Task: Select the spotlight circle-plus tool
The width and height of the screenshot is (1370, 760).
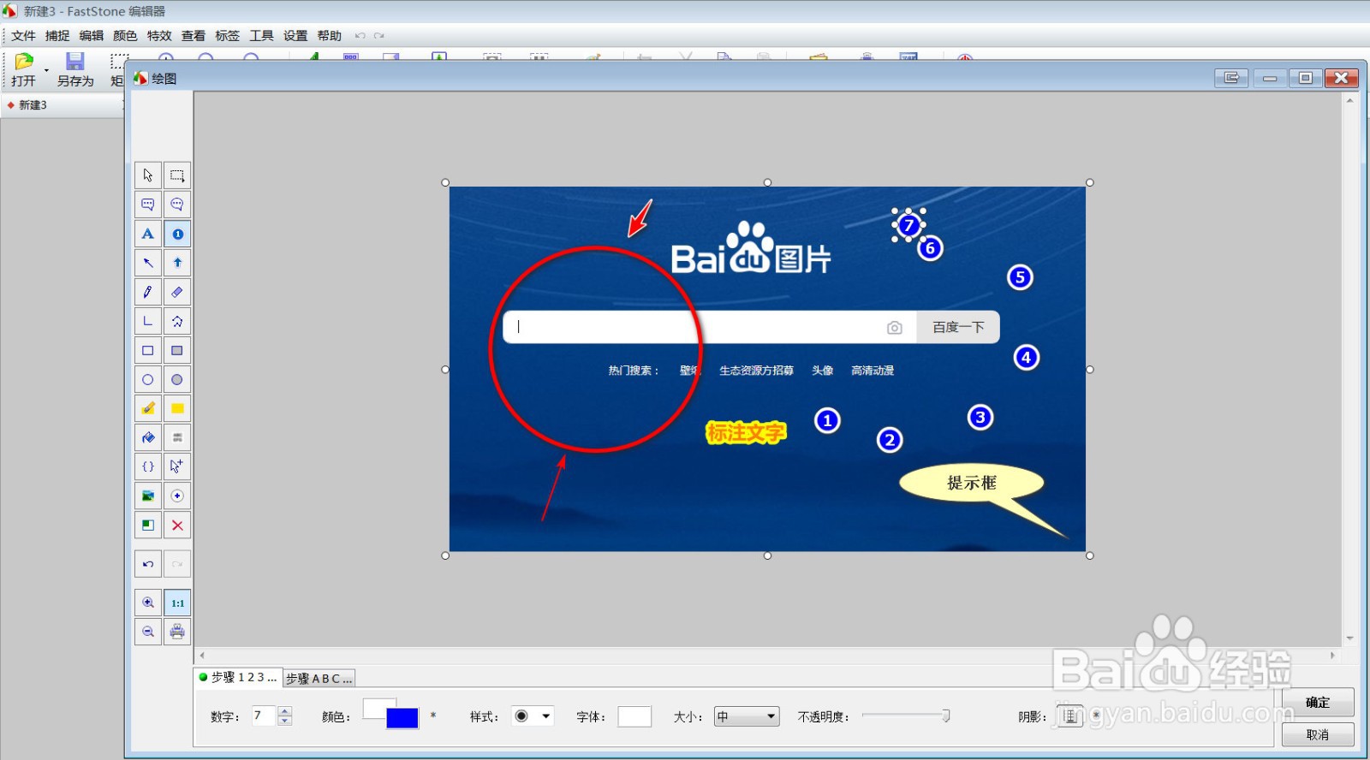Action: pyautogui.click(x=177, y=496)
